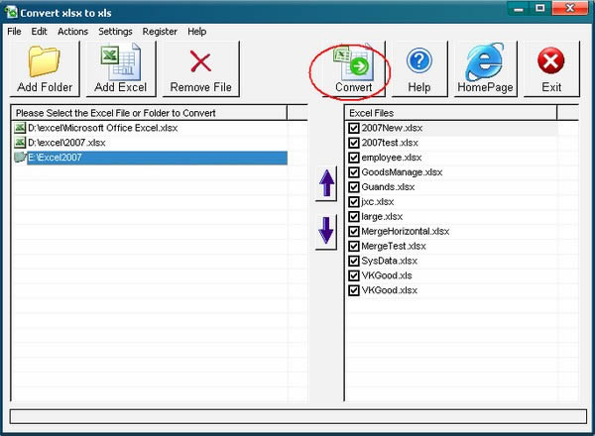Select the GoodsManage.xlsx file name
Screen dimensions: 595x436
(402, 172)
